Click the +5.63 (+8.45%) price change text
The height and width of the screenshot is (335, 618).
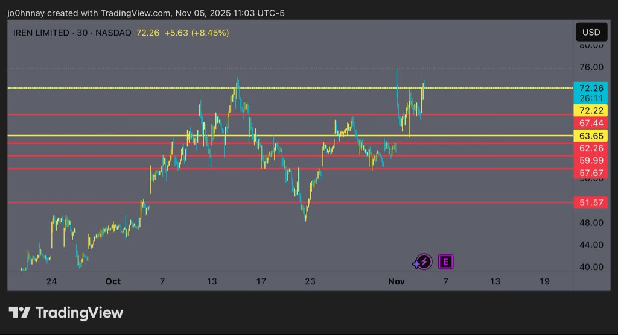click(x=194, y=33)
